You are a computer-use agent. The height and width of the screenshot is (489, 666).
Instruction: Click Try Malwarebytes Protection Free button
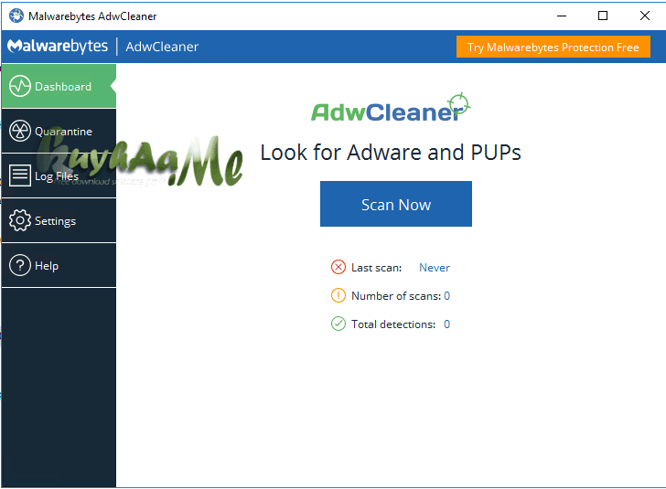click(553, 48)
